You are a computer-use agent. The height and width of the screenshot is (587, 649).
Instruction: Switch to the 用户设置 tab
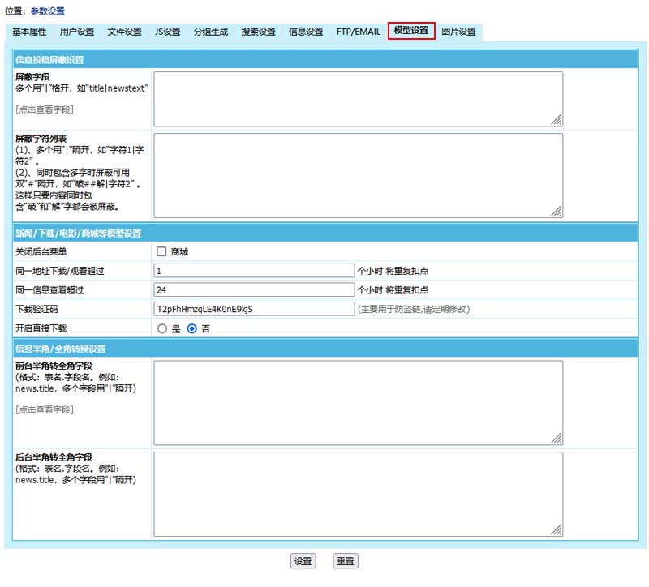76,32
